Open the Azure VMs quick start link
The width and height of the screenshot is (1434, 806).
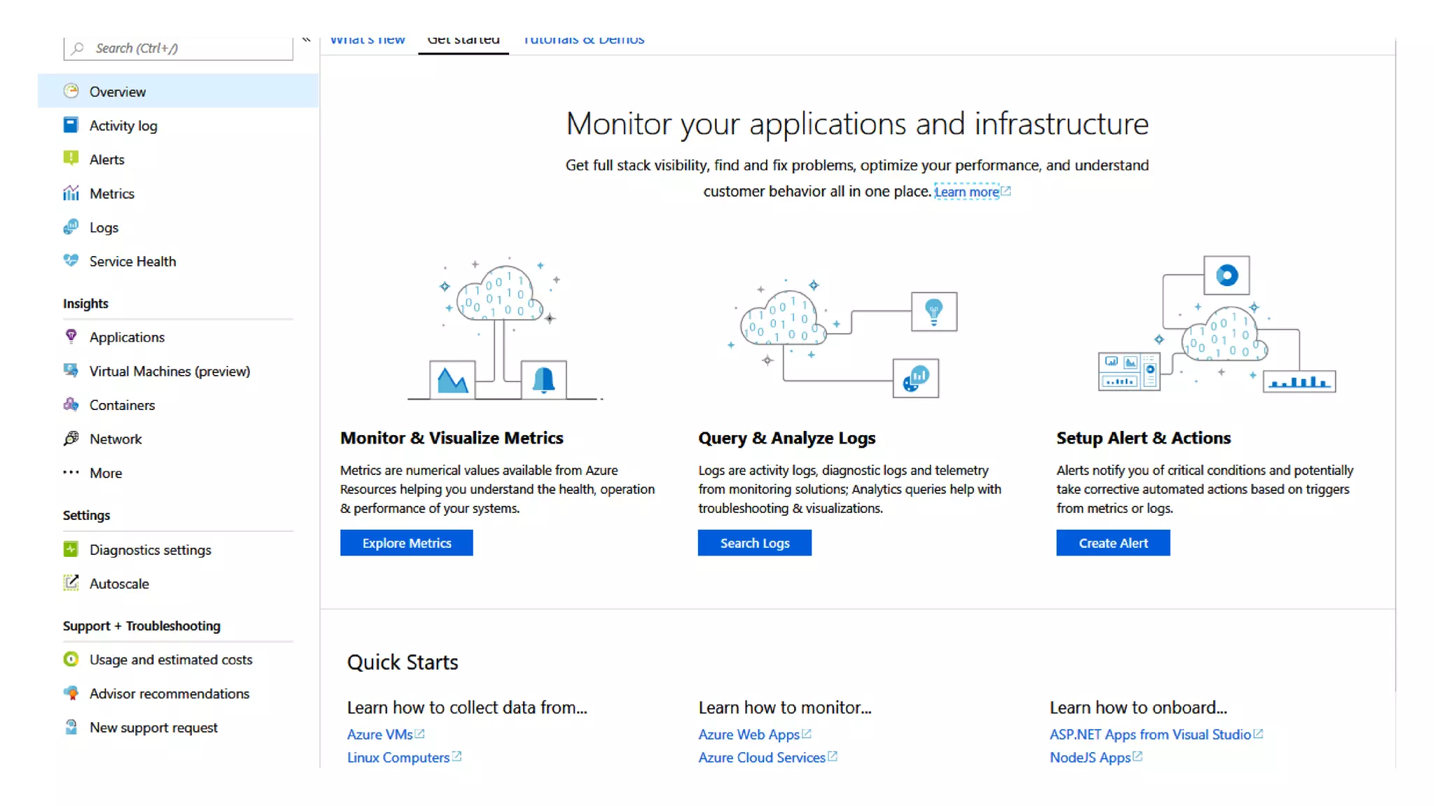tap(380, 735)
